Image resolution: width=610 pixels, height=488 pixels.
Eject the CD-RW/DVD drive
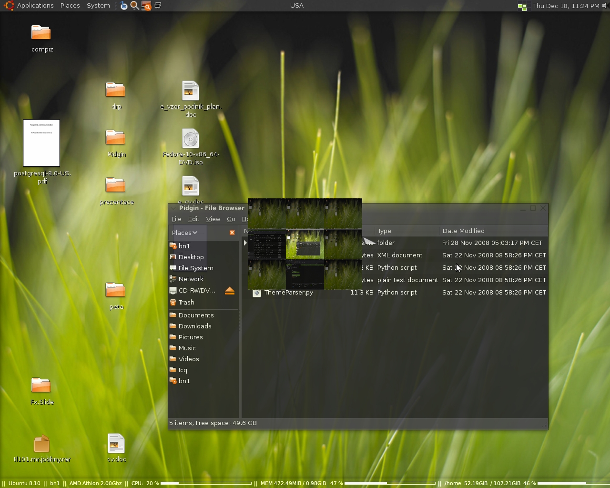coord(230,291)
